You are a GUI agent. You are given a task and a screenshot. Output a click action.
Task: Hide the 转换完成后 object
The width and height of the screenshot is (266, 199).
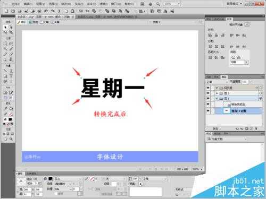(208, 105)
